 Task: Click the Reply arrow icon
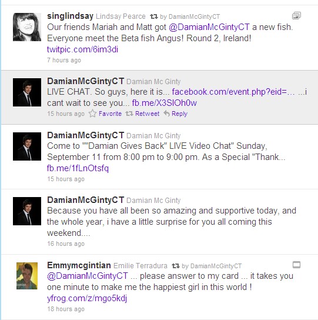(166, 114)
